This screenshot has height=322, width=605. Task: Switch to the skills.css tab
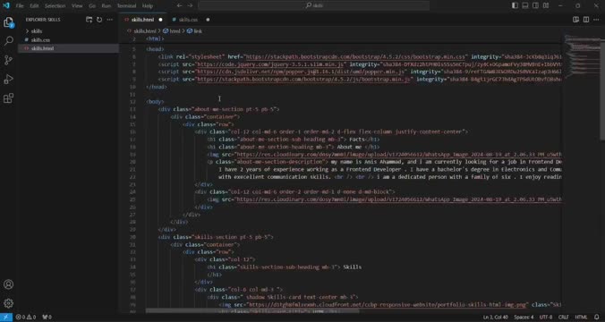coord(188,20)
